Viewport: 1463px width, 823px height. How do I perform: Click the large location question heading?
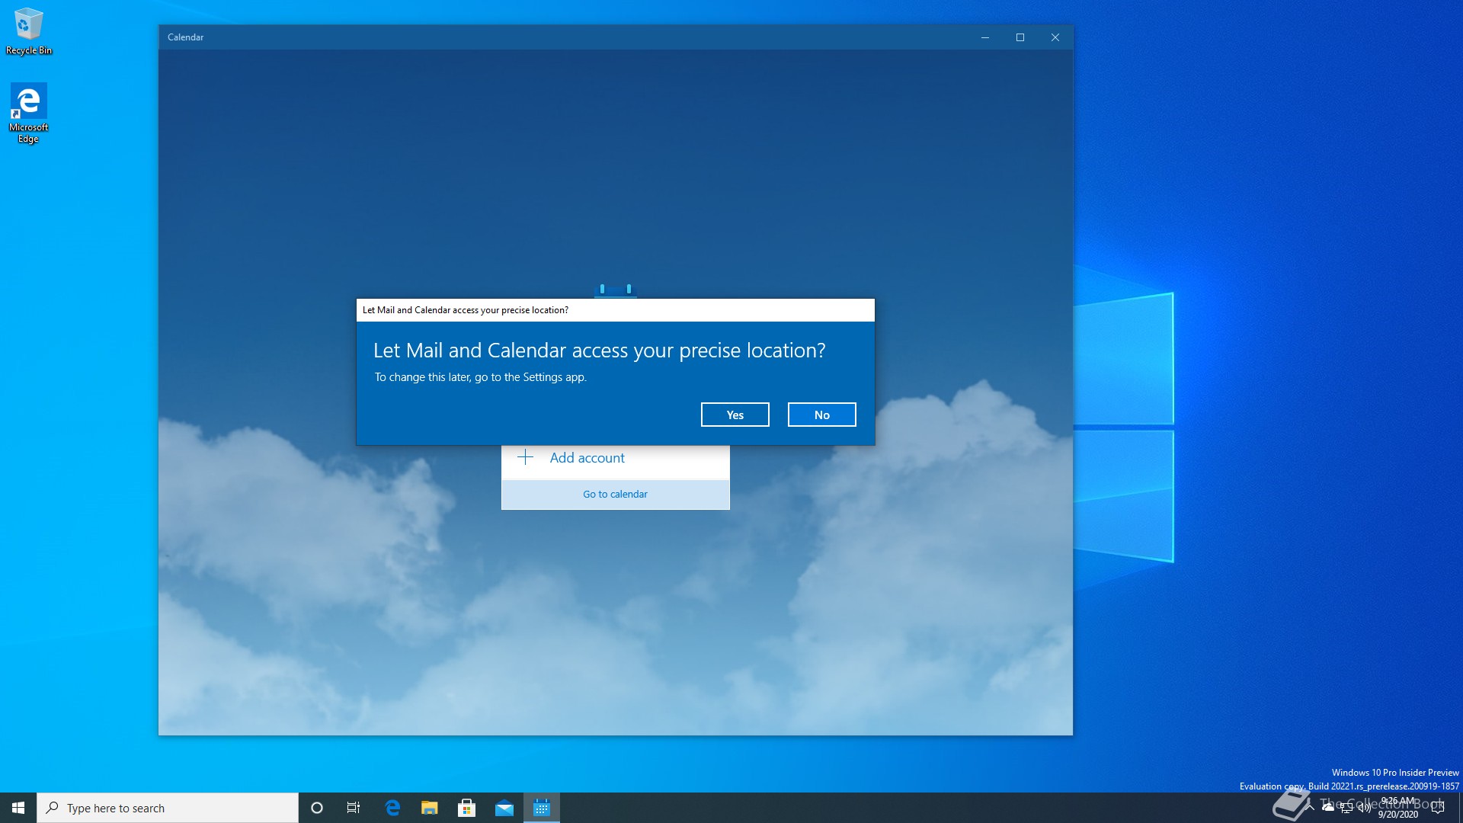pos(599,351)
